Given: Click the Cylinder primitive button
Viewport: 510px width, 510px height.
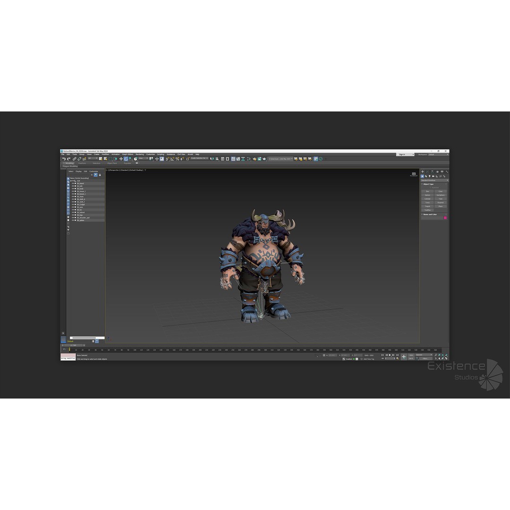Looking at the screenshot, I should pos(428,199).
